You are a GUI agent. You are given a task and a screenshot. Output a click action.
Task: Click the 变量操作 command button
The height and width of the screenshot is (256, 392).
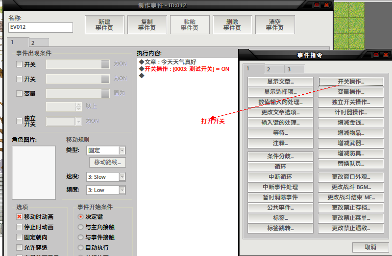(x=351, y=92)
